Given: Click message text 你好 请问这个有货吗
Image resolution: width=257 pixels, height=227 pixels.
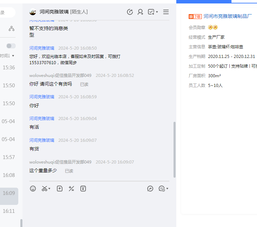Looking at the screenshot, I should [x=51, y=84].
